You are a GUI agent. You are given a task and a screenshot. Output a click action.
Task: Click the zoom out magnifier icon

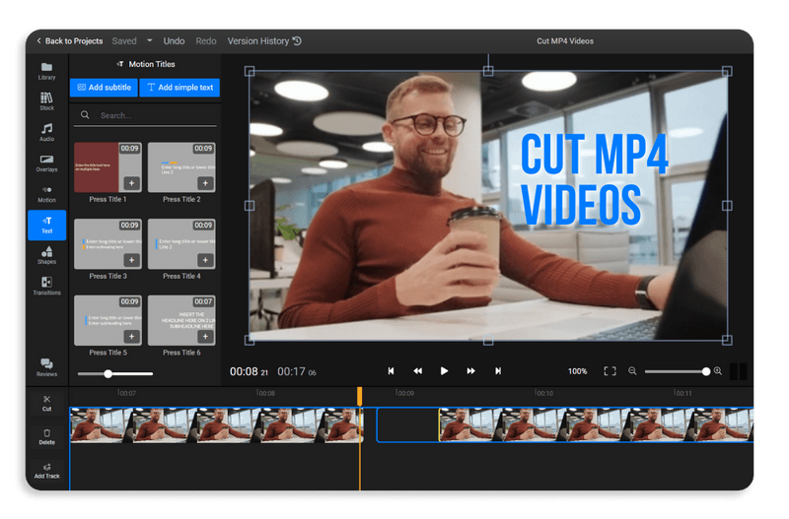click(x=632, y=371)
